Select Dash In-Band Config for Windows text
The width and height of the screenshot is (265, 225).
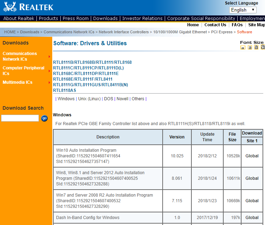pyautogui.click(x=88, y=218)
